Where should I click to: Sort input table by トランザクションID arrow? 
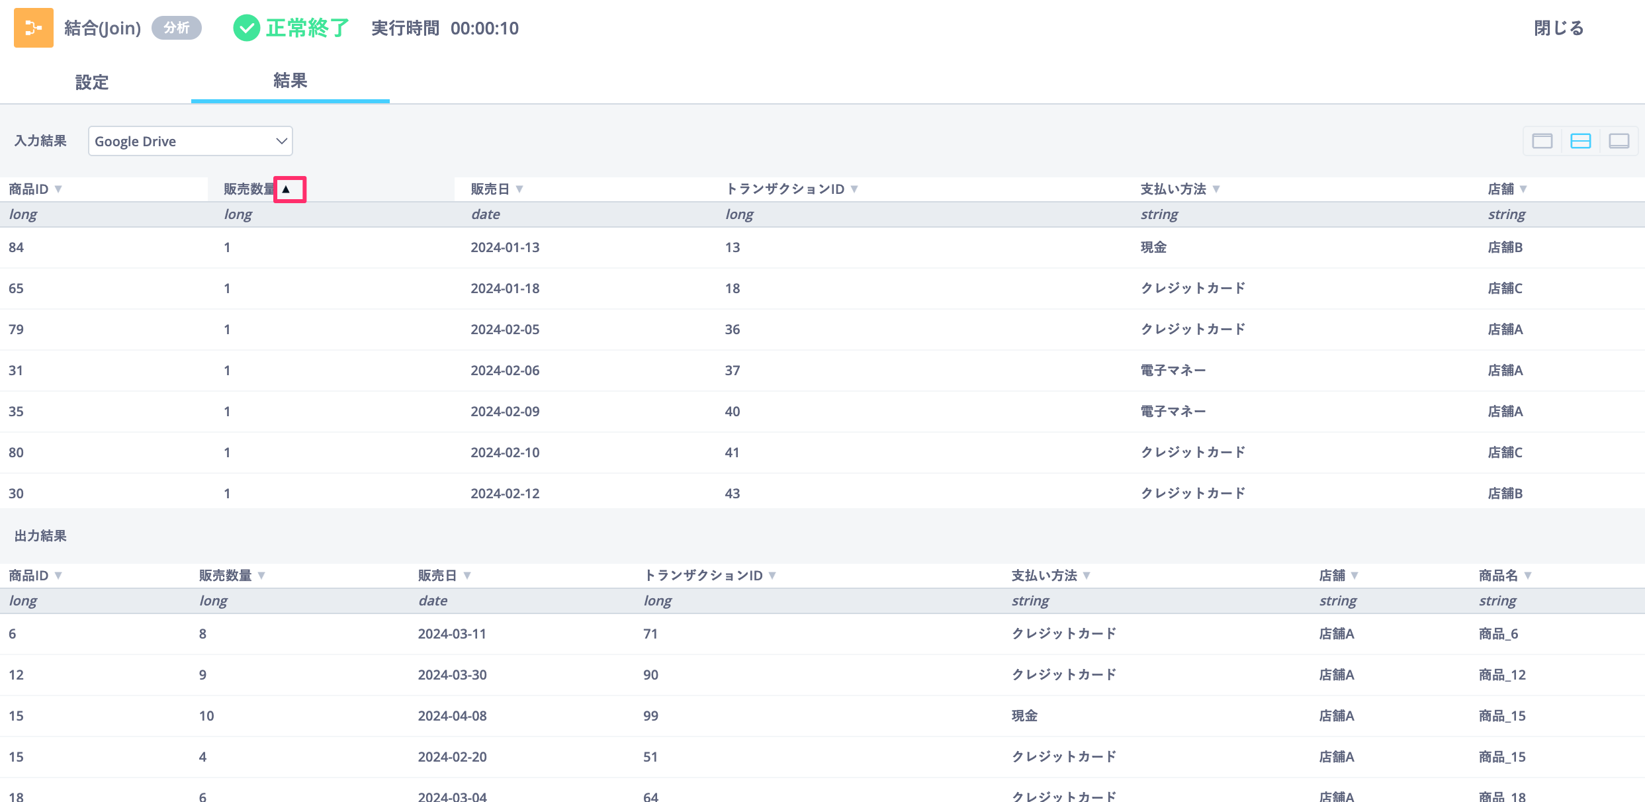pyautogui.click(x=854, y=189)
